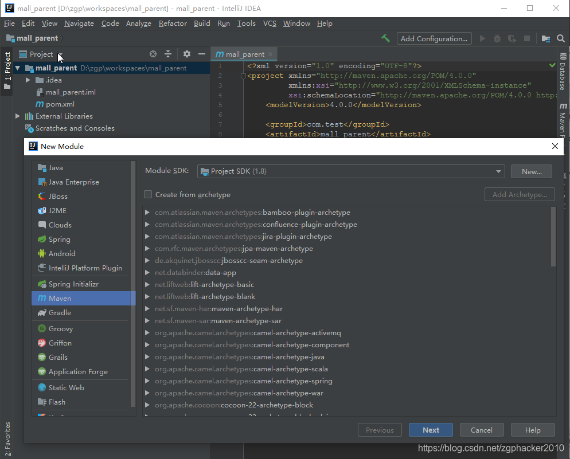Select pom.xml in project tree
Screen dimensions: 570x459
click(55, 104)
